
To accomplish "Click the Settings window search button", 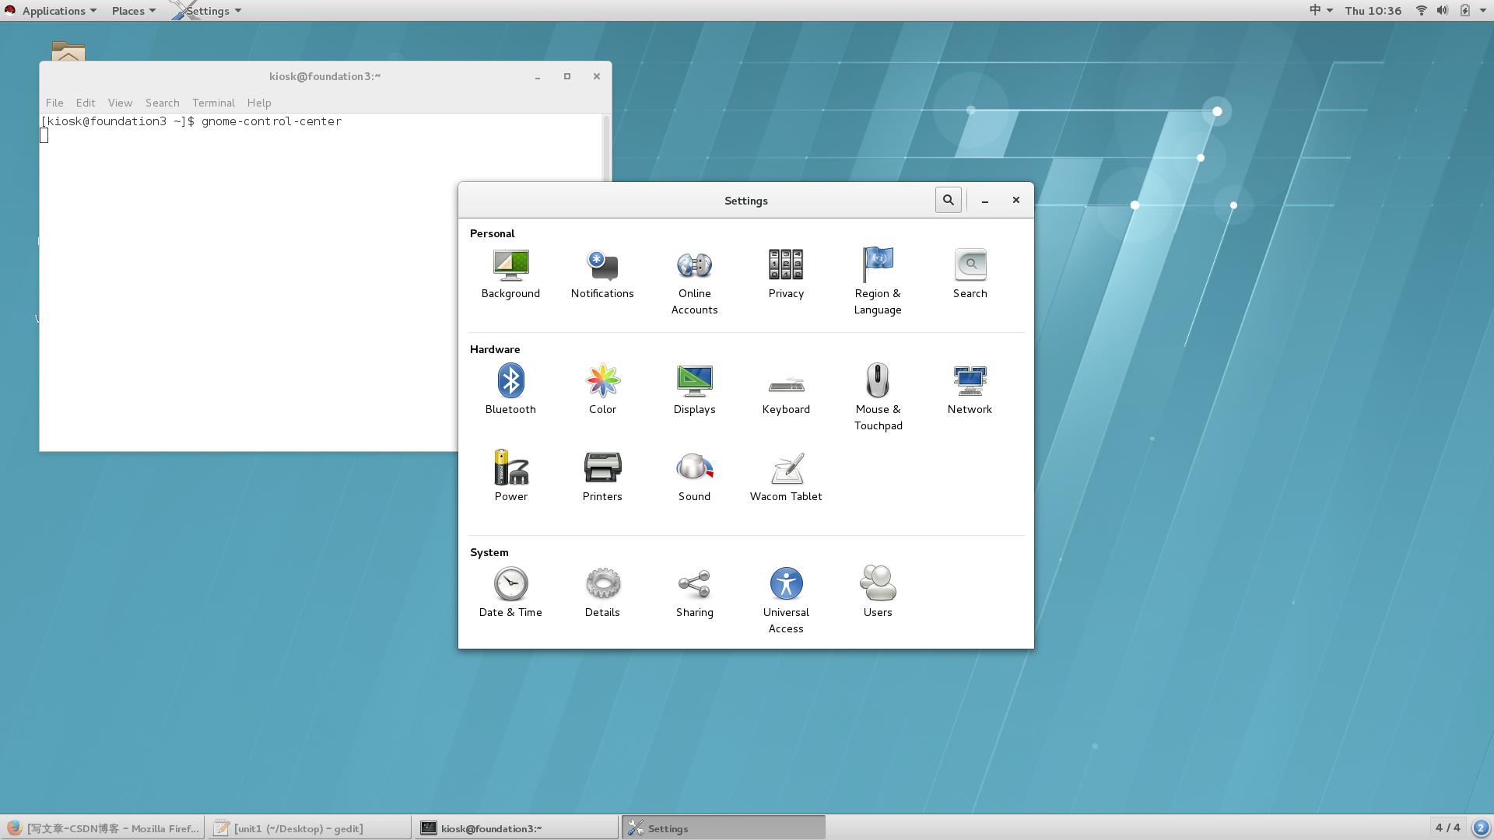I will 948,200.
